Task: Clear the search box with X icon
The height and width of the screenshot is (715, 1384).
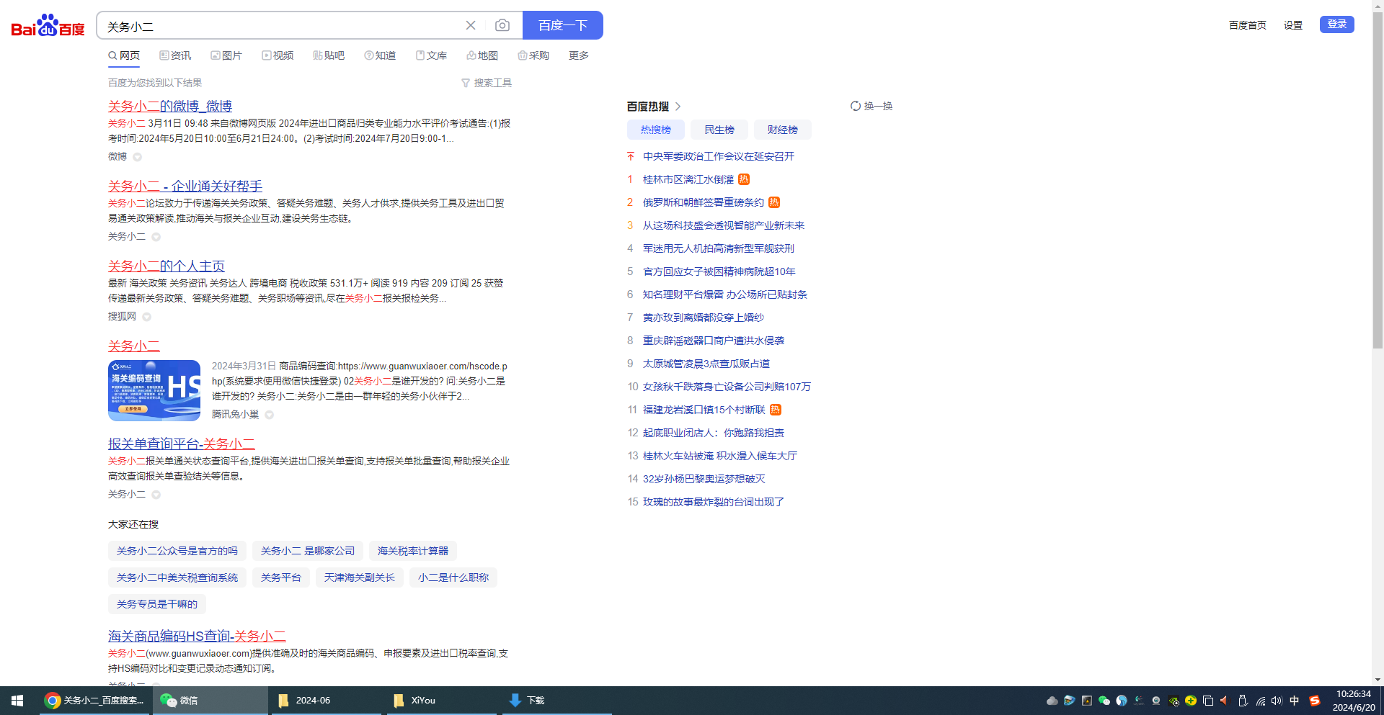Action: pyautogui.click(x=471, y=25)
